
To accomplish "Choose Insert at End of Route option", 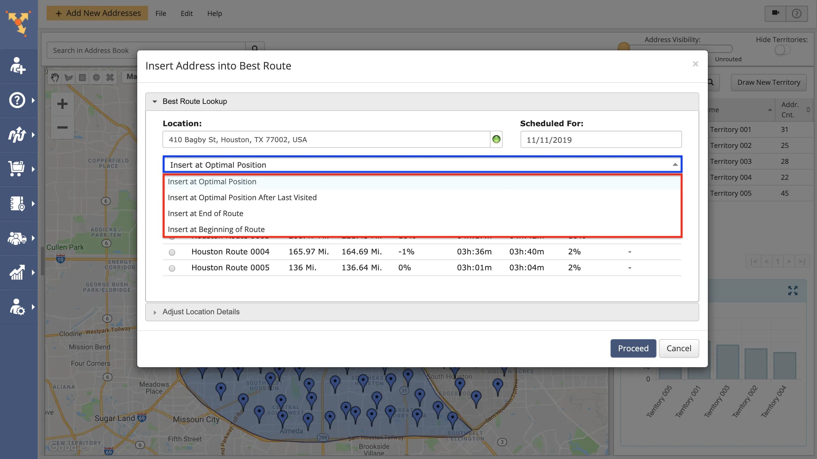I will pyautogui.click(x=206, y=214).
